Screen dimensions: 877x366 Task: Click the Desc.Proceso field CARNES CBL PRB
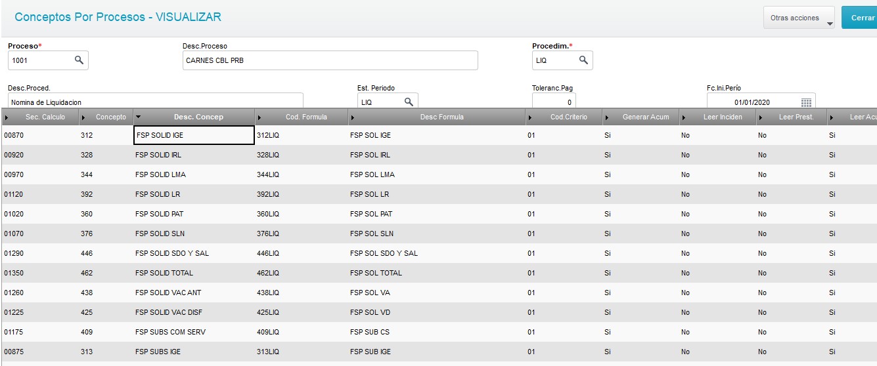(x=330, y=60)
